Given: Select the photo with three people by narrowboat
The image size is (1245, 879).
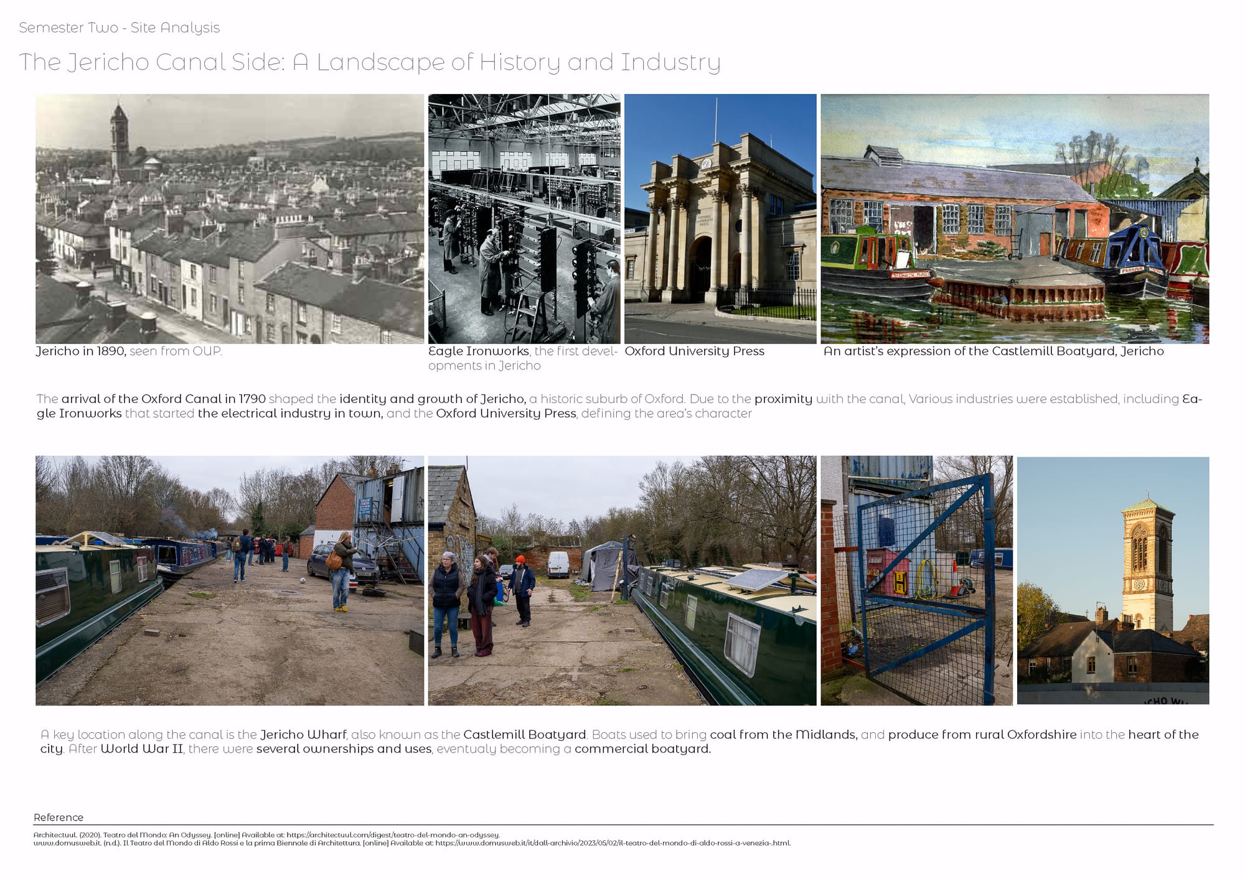Looking at the screenshot, I should [621, 580].
